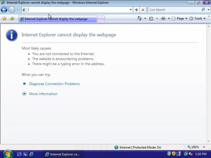The image size is (211, 158).
Task: Open a new blank tab
Action: pos(101,19)
